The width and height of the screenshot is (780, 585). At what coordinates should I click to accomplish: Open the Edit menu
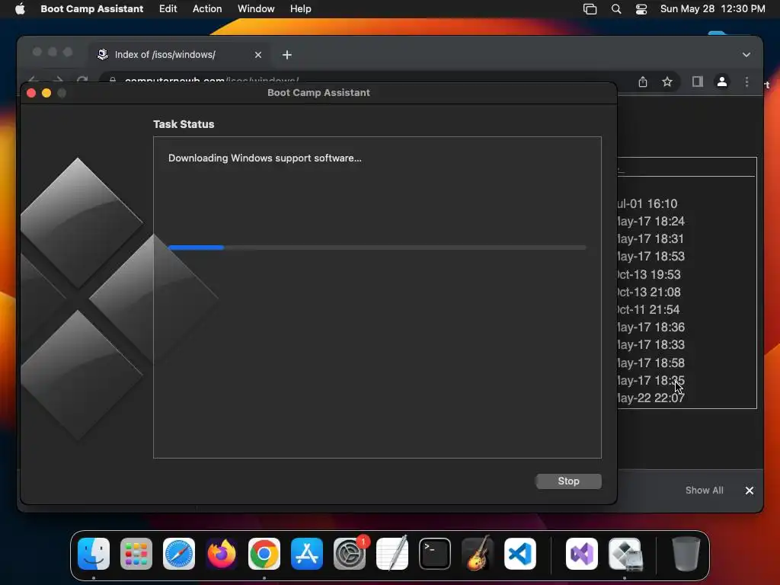point(168,8)
